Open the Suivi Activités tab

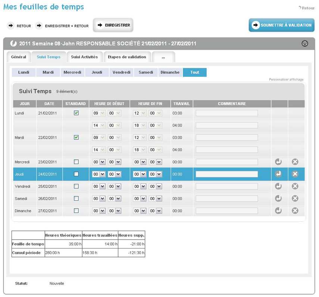[84, 57]
